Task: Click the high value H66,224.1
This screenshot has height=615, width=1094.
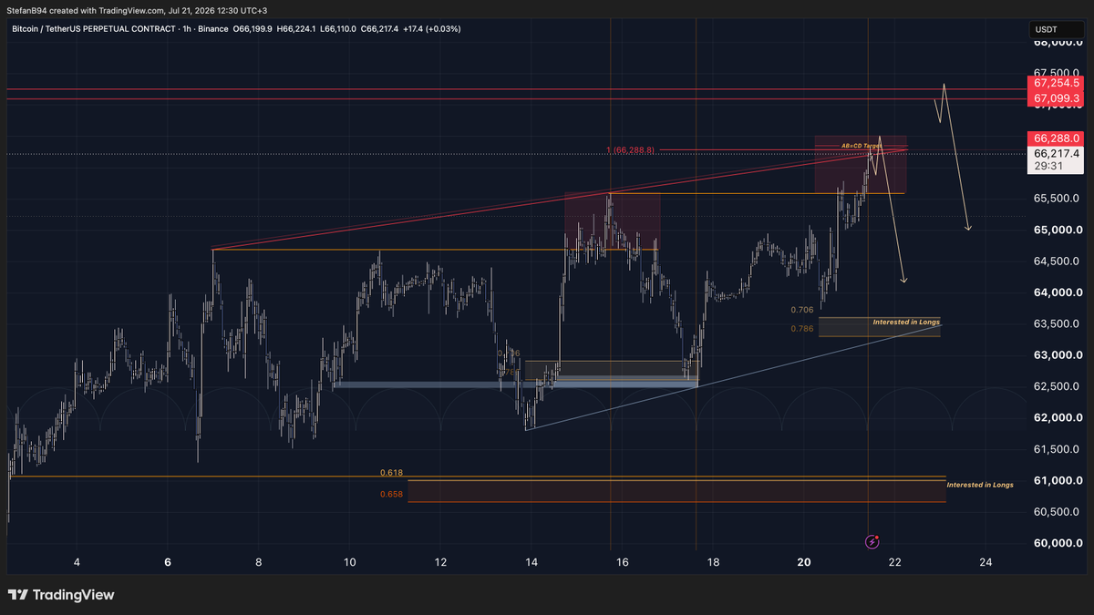Action: click(x=296, y=29)
